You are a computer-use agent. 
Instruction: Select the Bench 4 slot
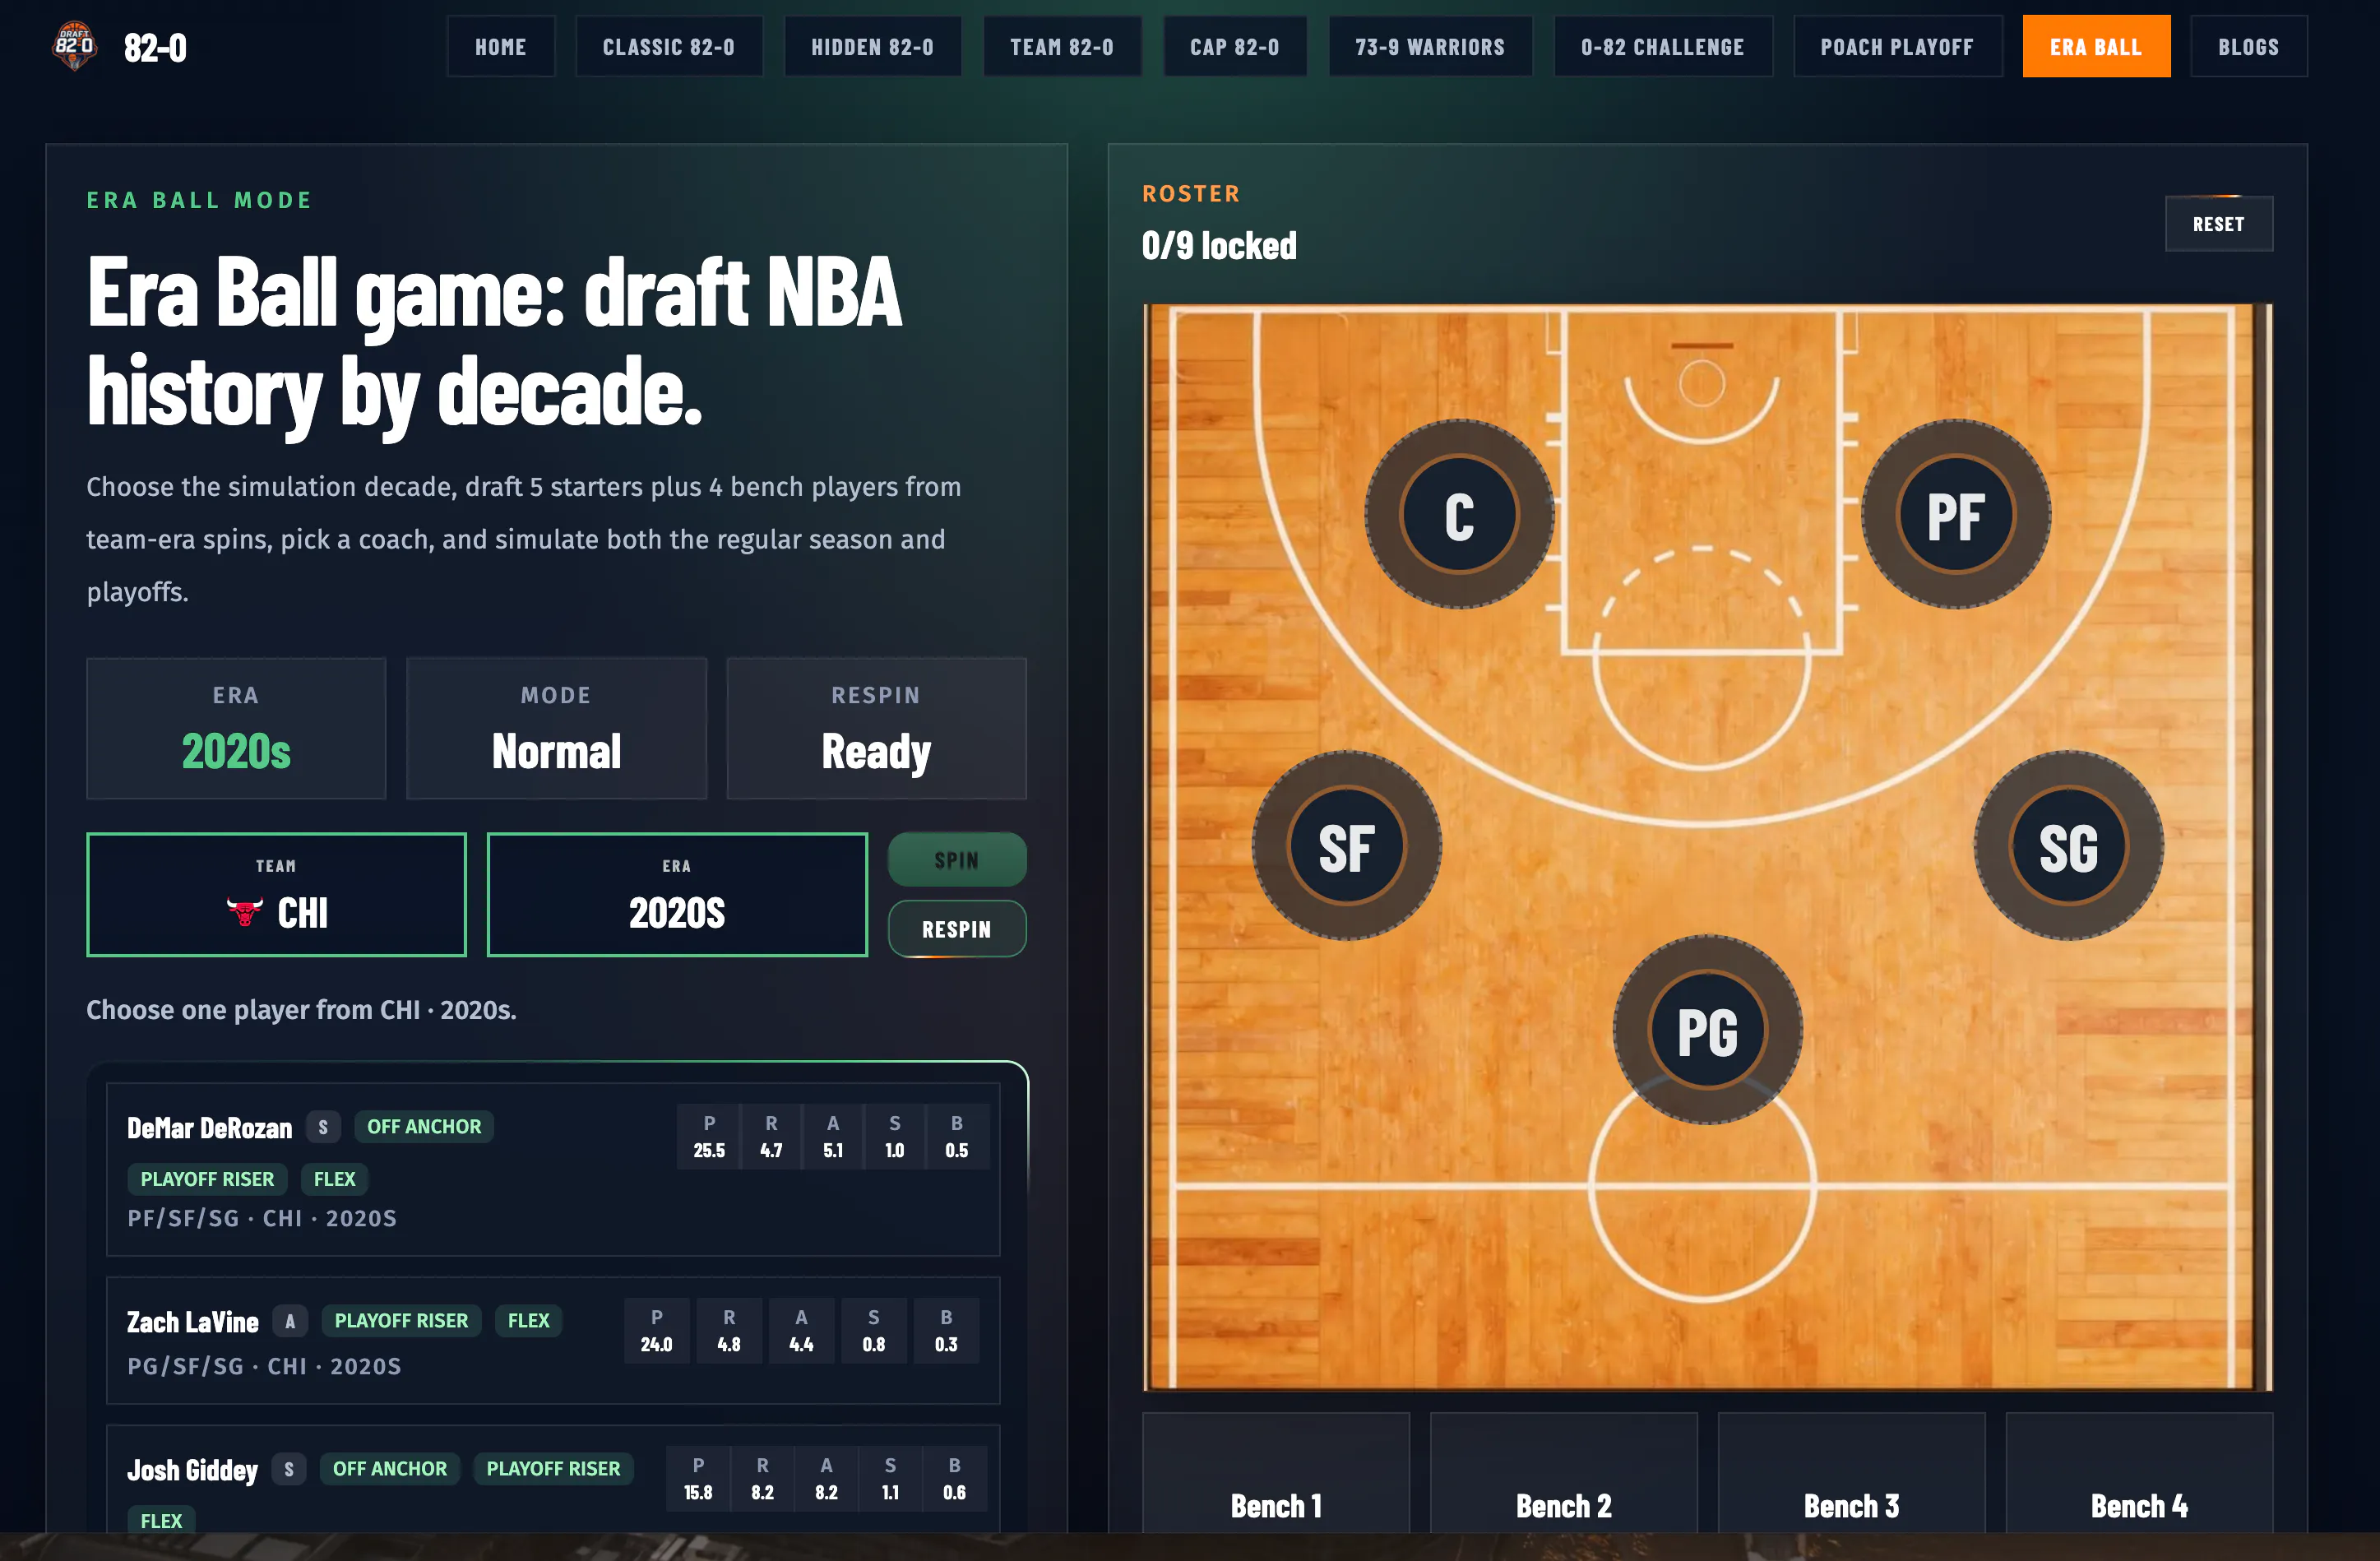2139,1474
